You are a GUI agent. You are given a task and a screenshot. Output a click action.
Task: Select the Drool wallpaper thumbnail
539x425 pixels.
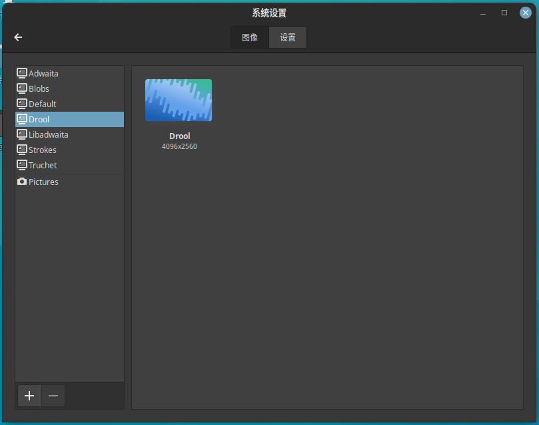tap(179, 100)
